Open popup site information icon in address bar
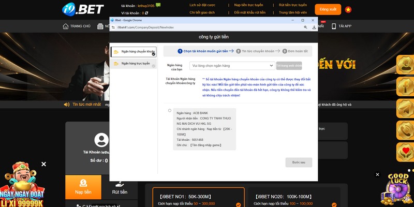This screenshot has width=414, height=207. [x=113, y=27]
